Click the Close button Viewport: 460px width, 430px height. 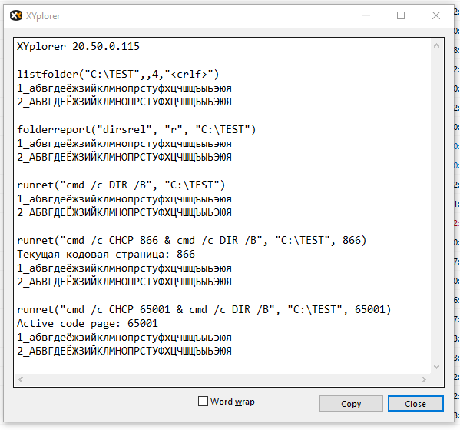pos(415,404)
